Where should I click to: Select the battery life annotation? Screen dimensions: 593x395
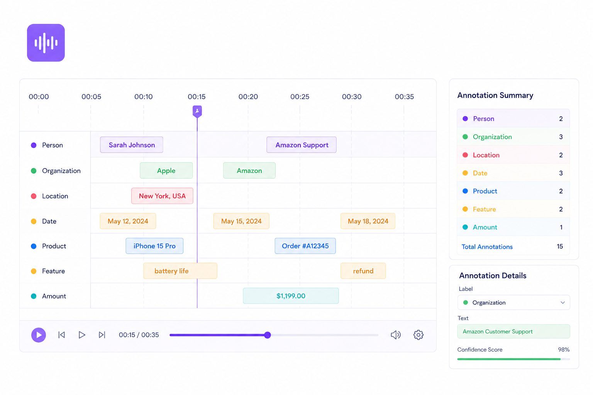(x=180, y=271)
